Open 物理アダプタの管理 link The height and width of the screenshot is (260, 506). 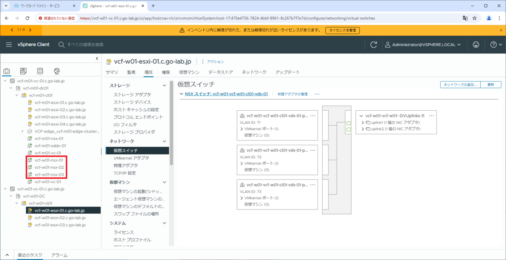coord(292,94)
